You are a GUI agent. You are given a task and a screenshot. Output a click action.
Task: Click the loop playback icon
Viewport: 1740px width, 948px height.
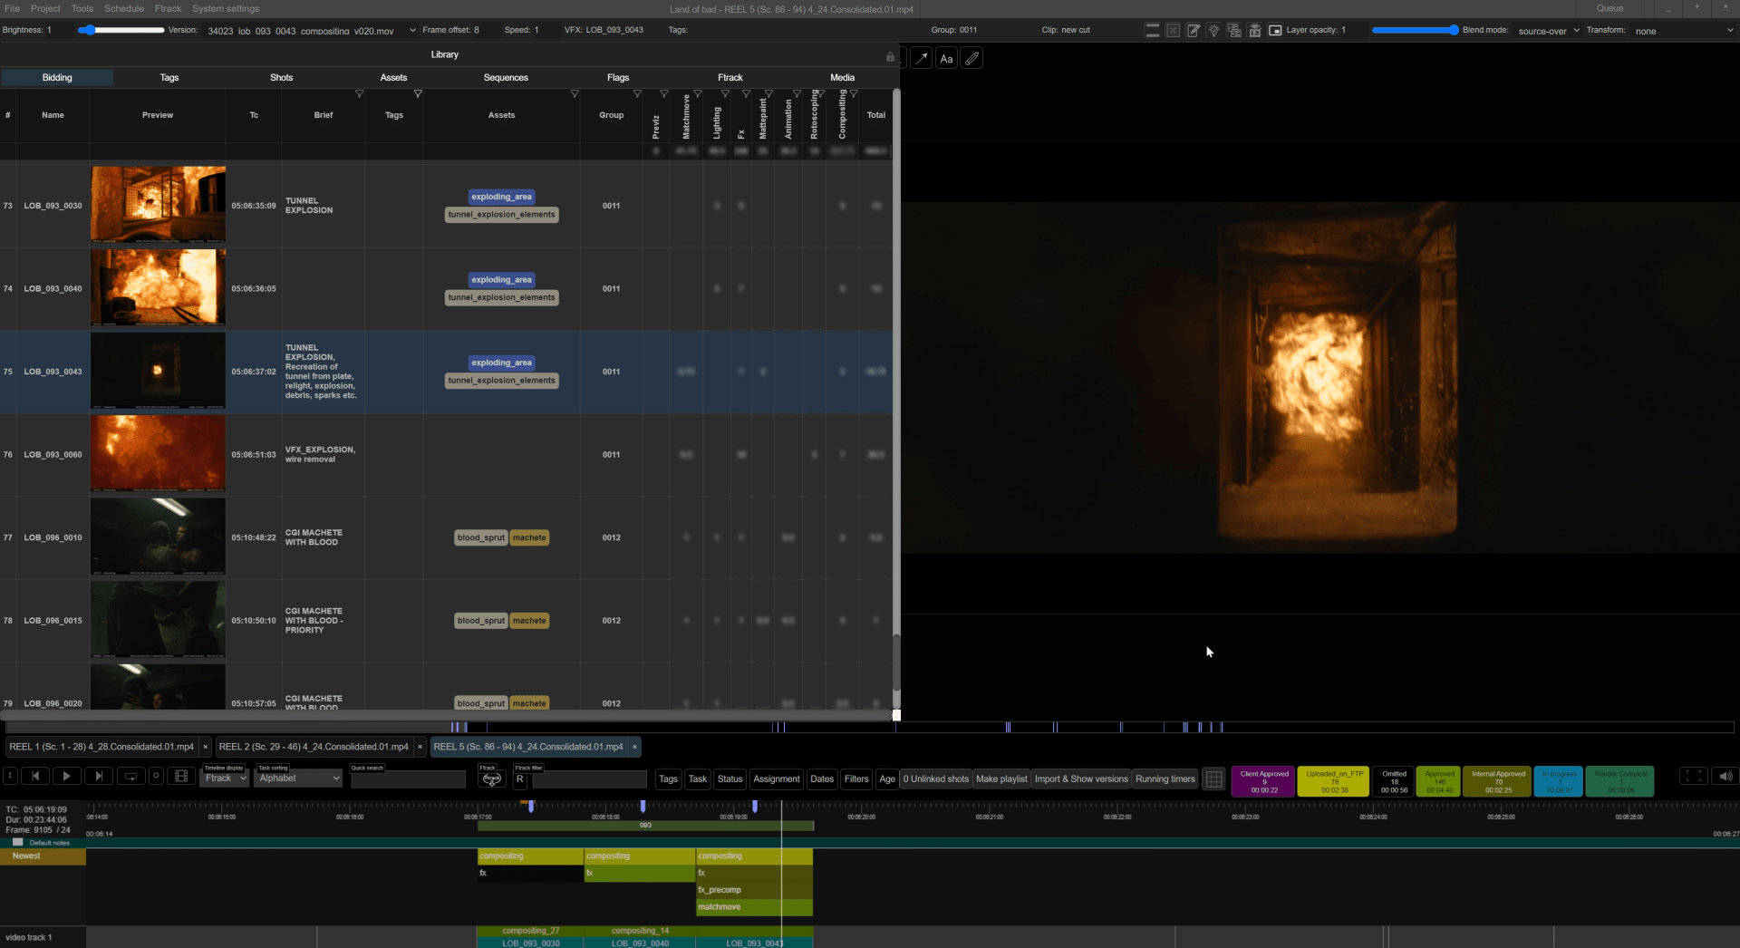130,777
